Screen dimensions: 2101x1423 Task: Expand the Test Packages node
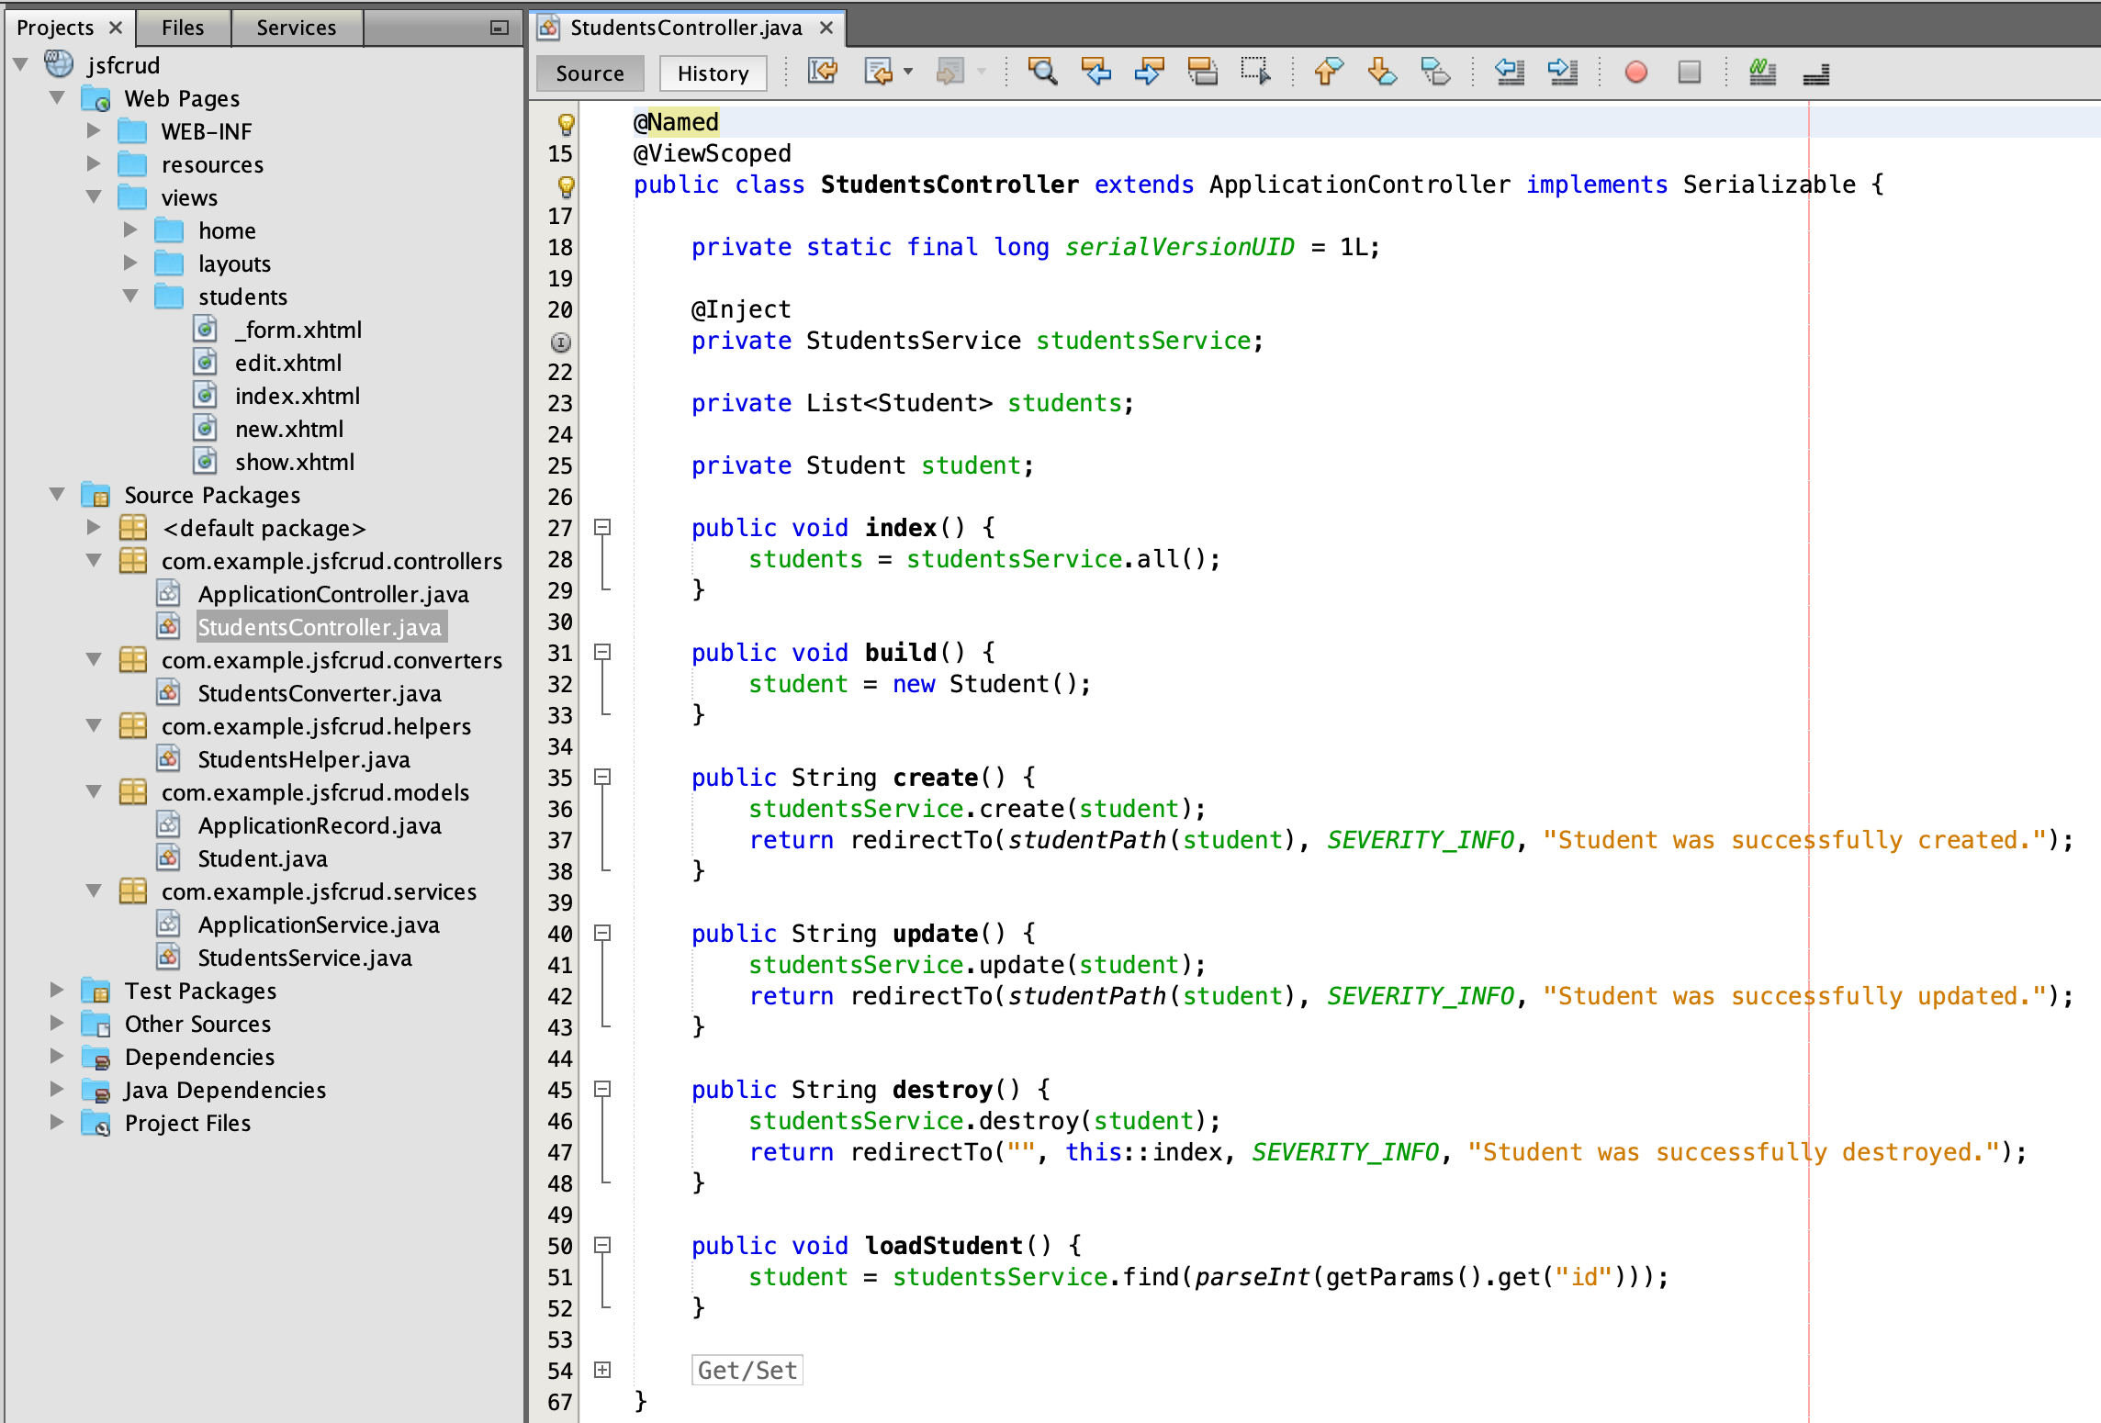(x=57, y=990)
